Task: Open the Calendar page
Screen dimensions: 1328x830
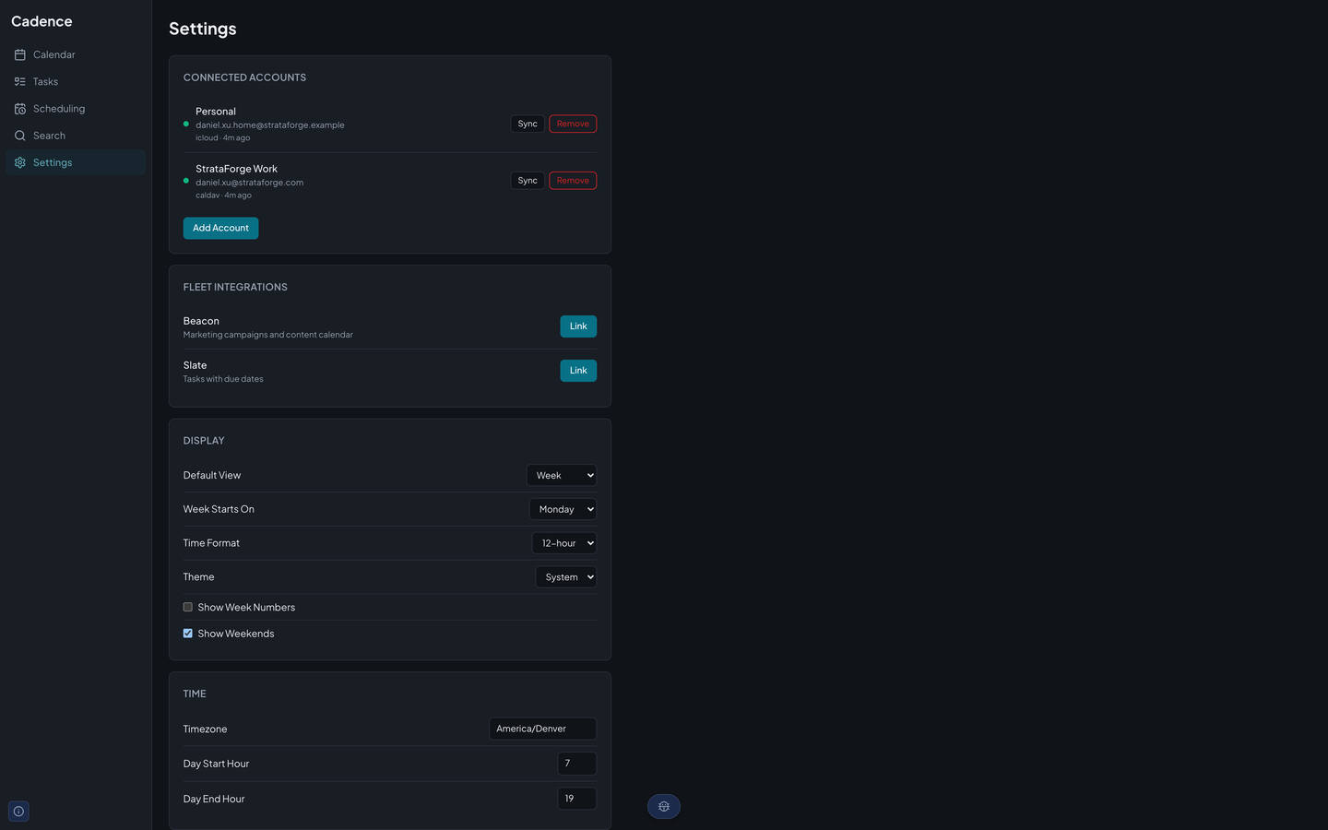Action: (x=76, y=54)
